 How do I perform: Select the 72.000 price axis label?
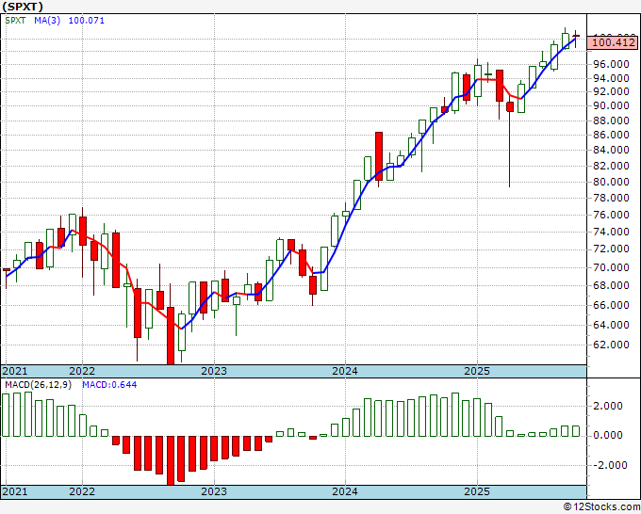point(611,249)
